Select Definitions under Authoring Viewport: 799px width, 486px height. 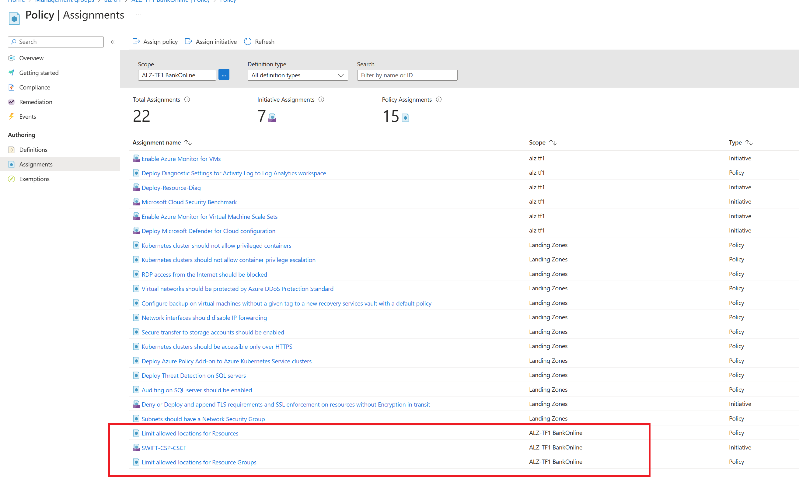tap(33, 149)
